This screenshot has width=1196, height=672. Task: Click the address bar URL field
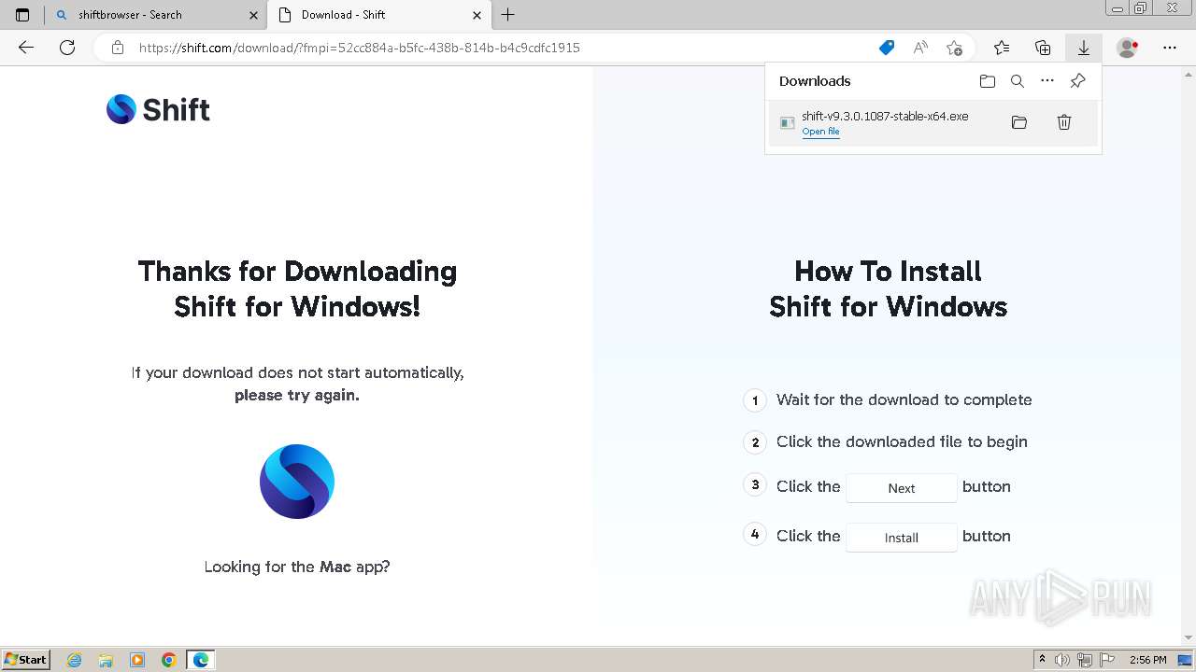(x=360, y=48)
